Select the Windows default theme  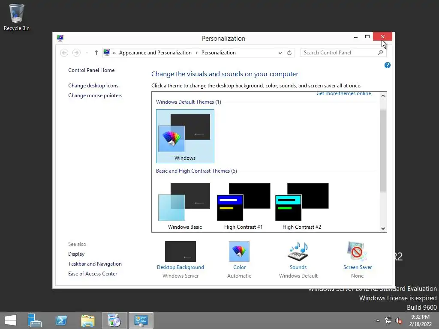185,136
